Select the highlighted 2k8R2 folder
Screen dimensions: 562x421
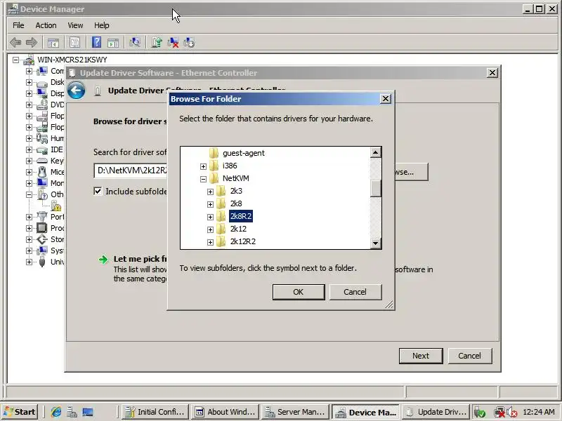[x=241, y=216]
